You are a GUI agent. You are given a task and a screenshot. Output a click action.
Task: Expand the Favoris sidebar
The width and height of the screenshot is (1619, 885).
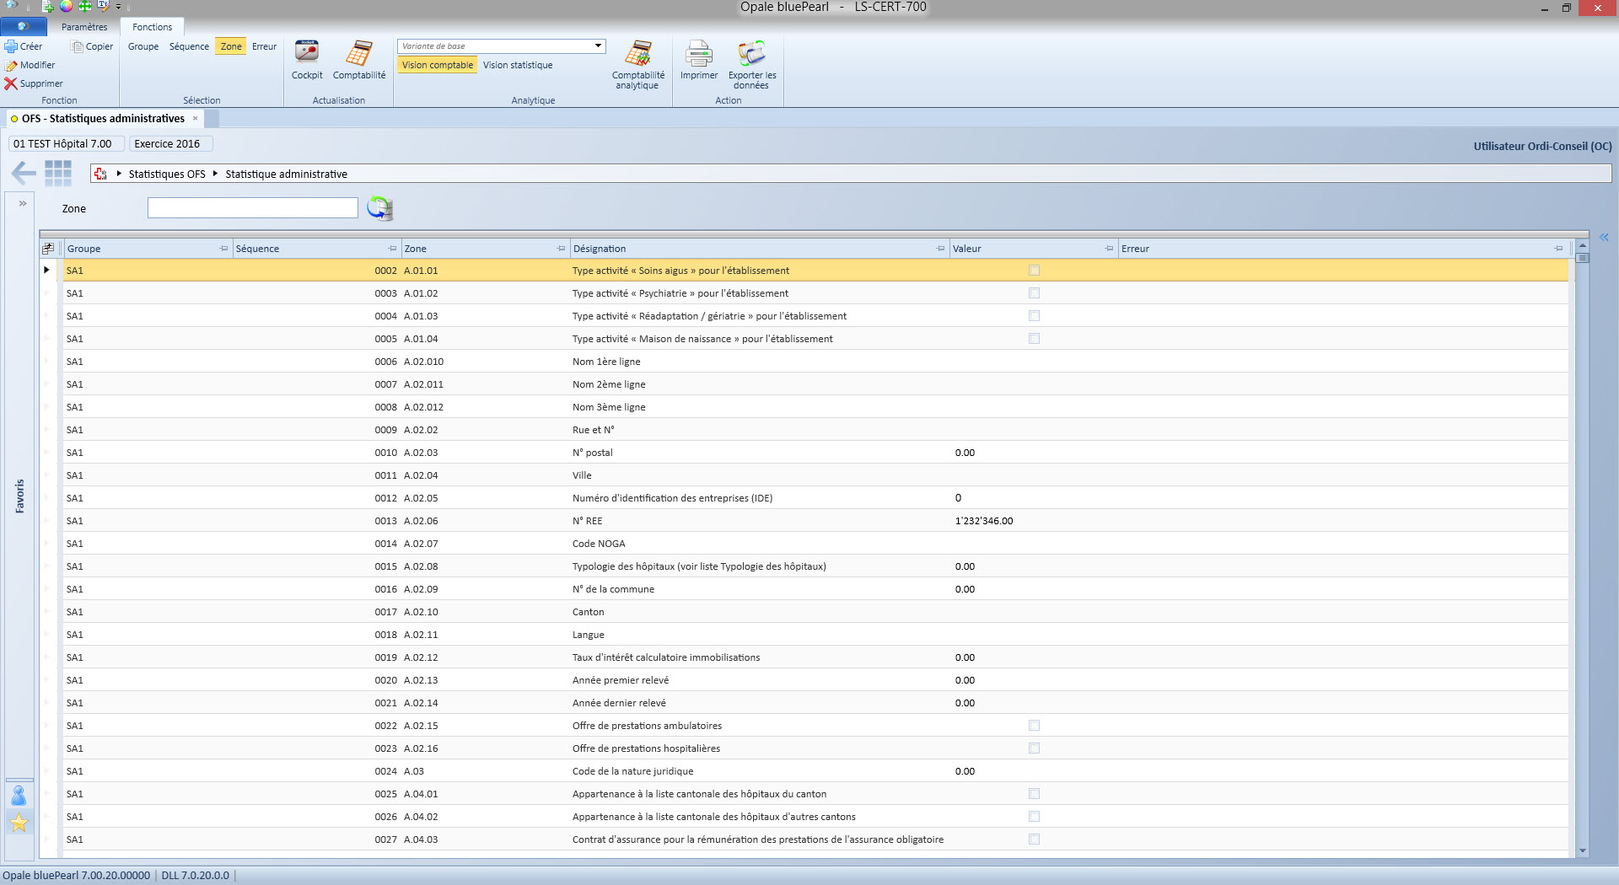[23, 203]
